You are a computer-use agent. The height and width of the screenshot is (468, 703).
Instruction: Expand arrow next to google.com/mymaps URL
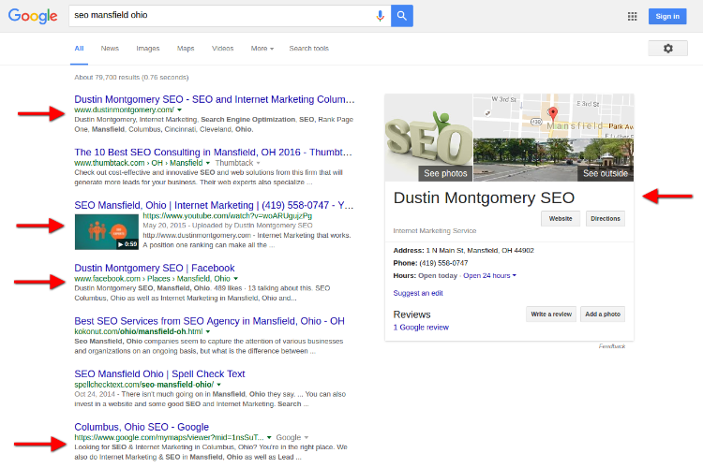click(x=269, y=437)
